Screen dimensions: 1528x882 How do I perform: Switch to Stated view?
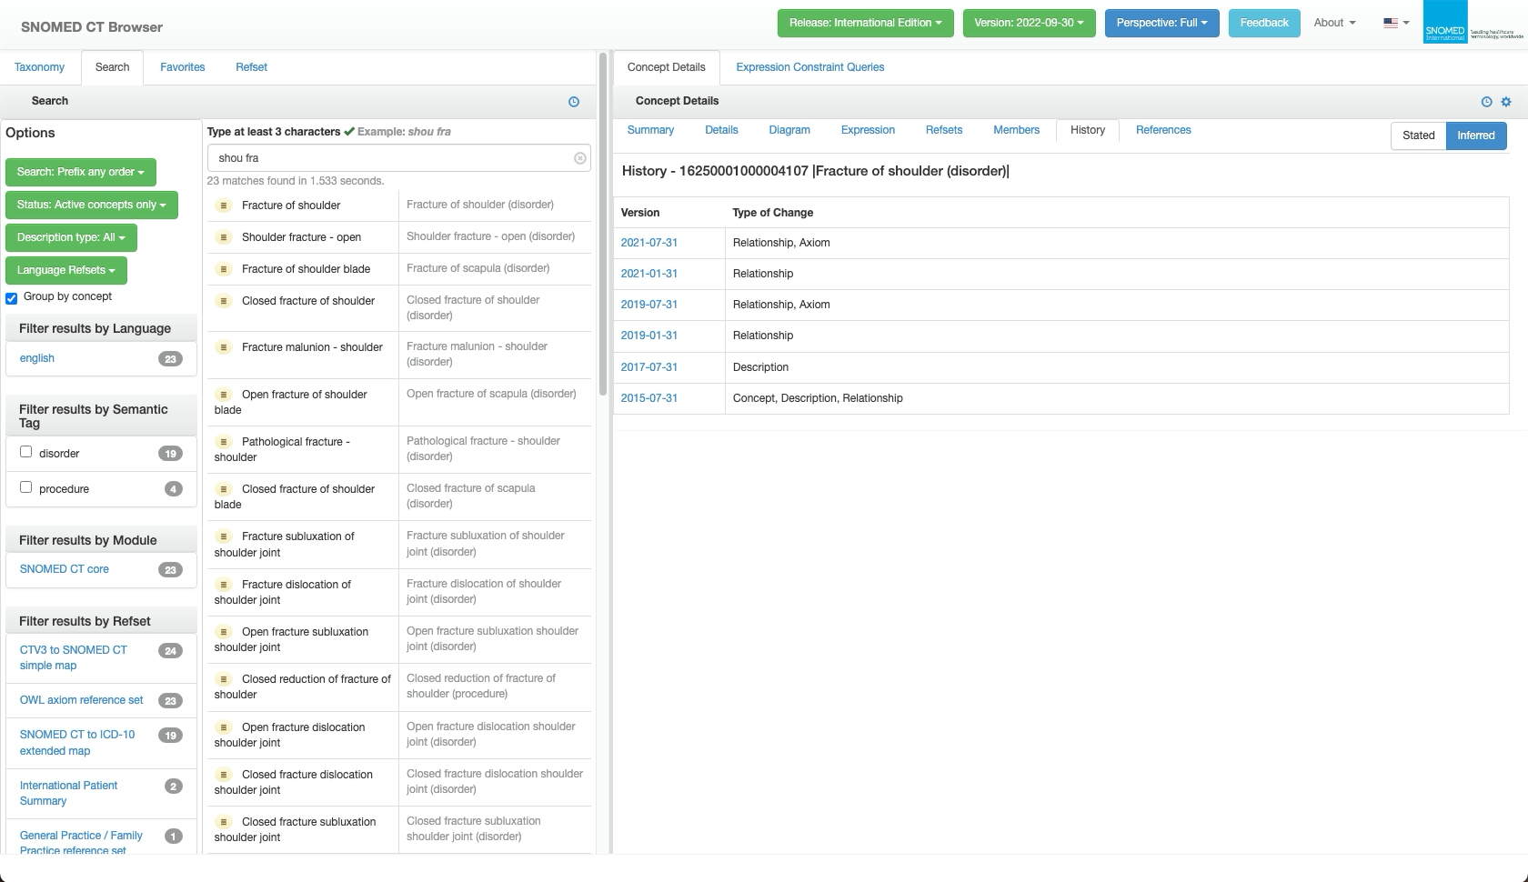(1418, 135)
